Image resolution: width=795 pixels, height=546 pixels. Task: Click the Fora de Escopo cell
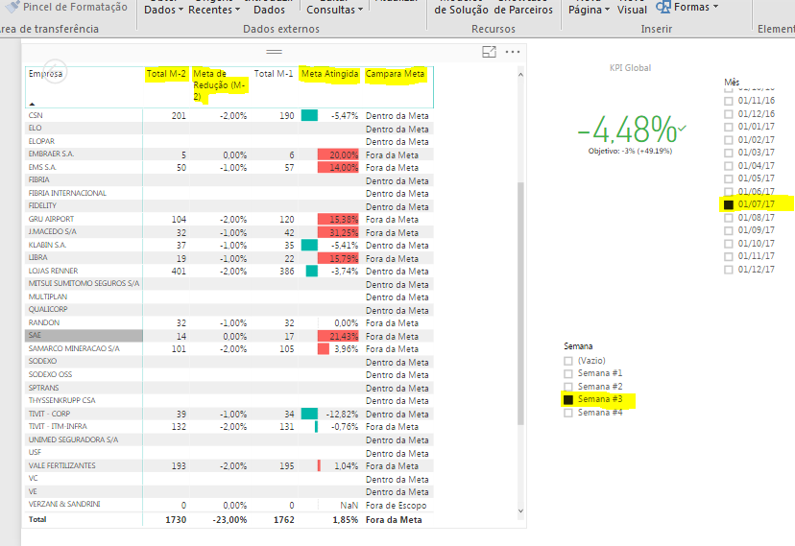click(396, 506)
